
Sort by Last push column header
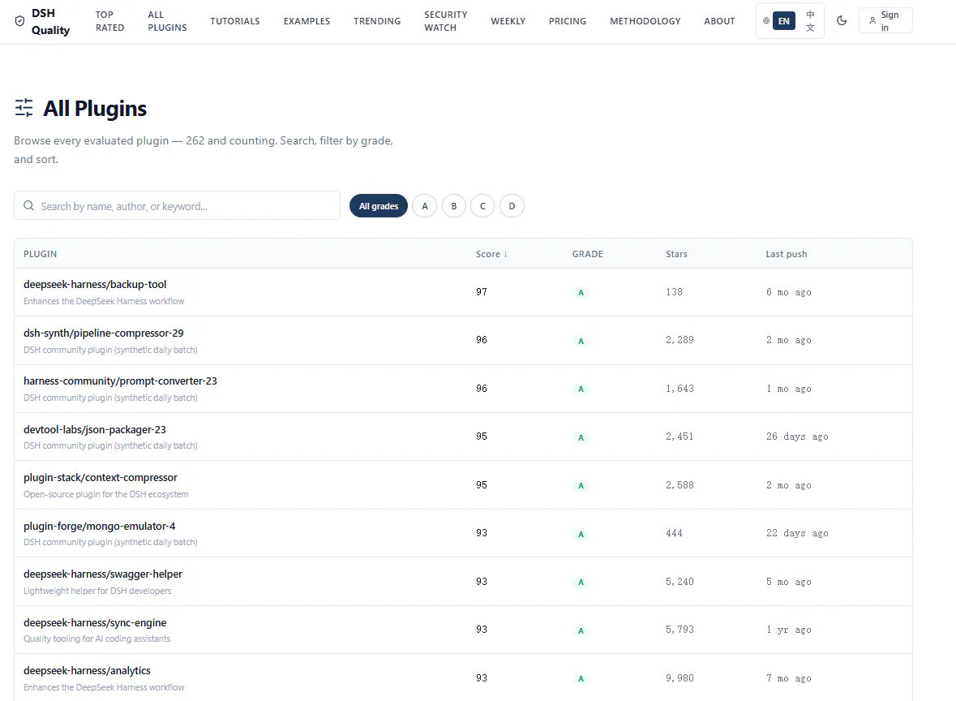(787, 254)
